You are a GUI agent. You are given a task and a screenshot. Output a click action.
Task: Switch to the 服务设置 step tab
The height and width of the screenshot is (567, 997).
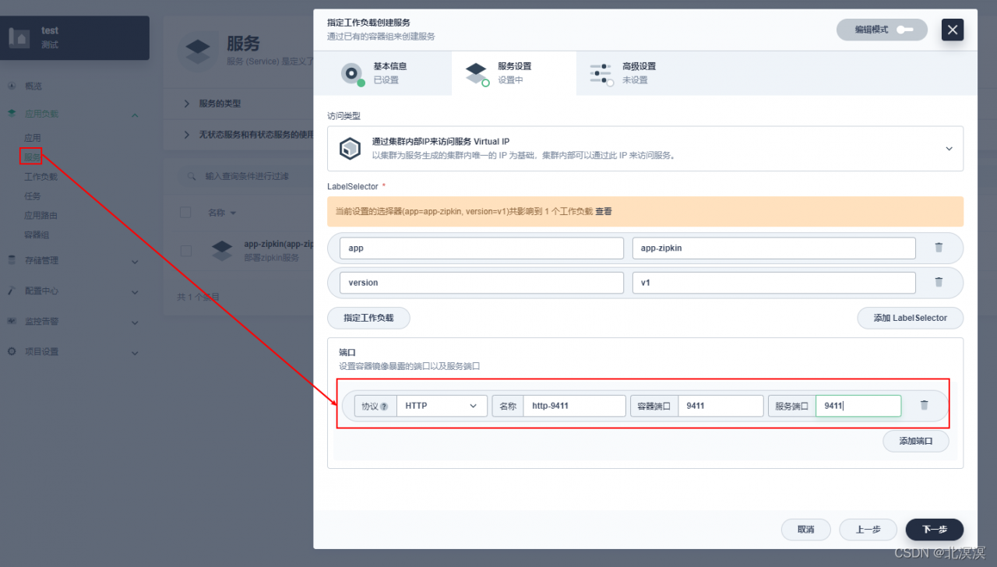(514, 73)
